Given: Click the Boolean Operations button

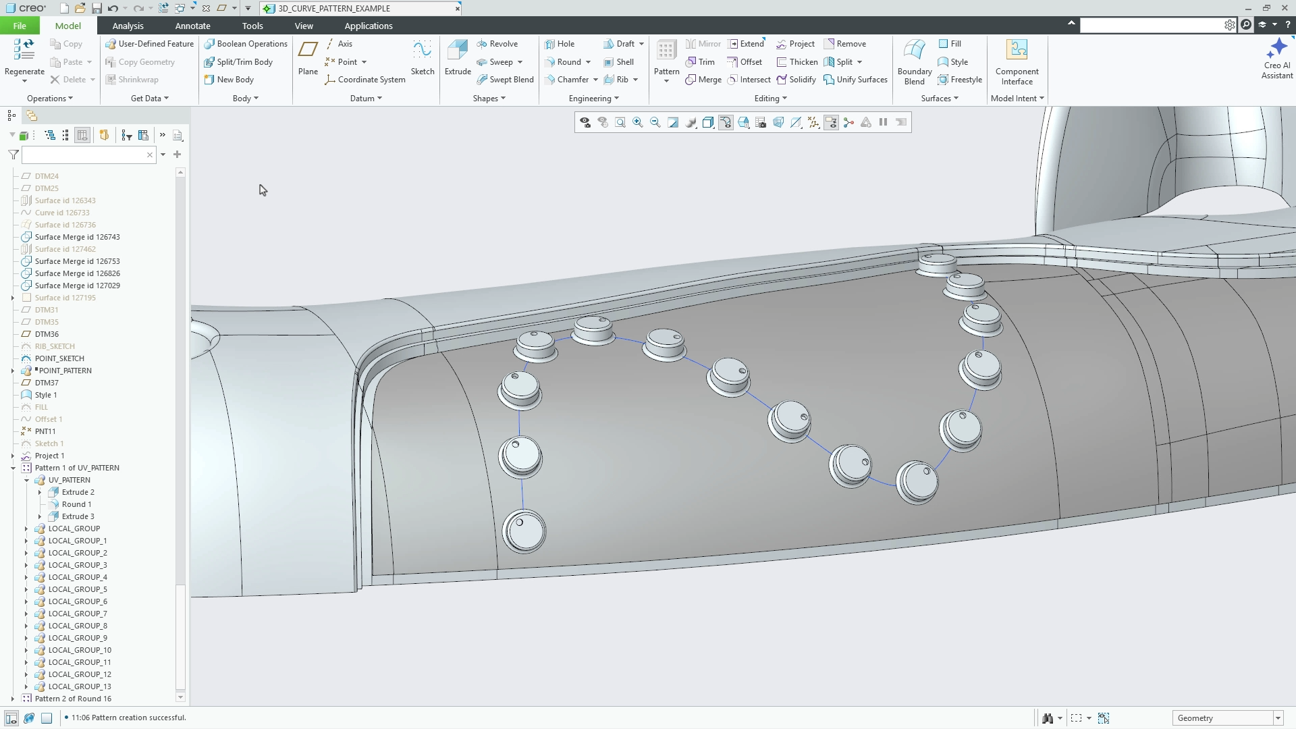Looking at the screenshot, I should [246, 44].
